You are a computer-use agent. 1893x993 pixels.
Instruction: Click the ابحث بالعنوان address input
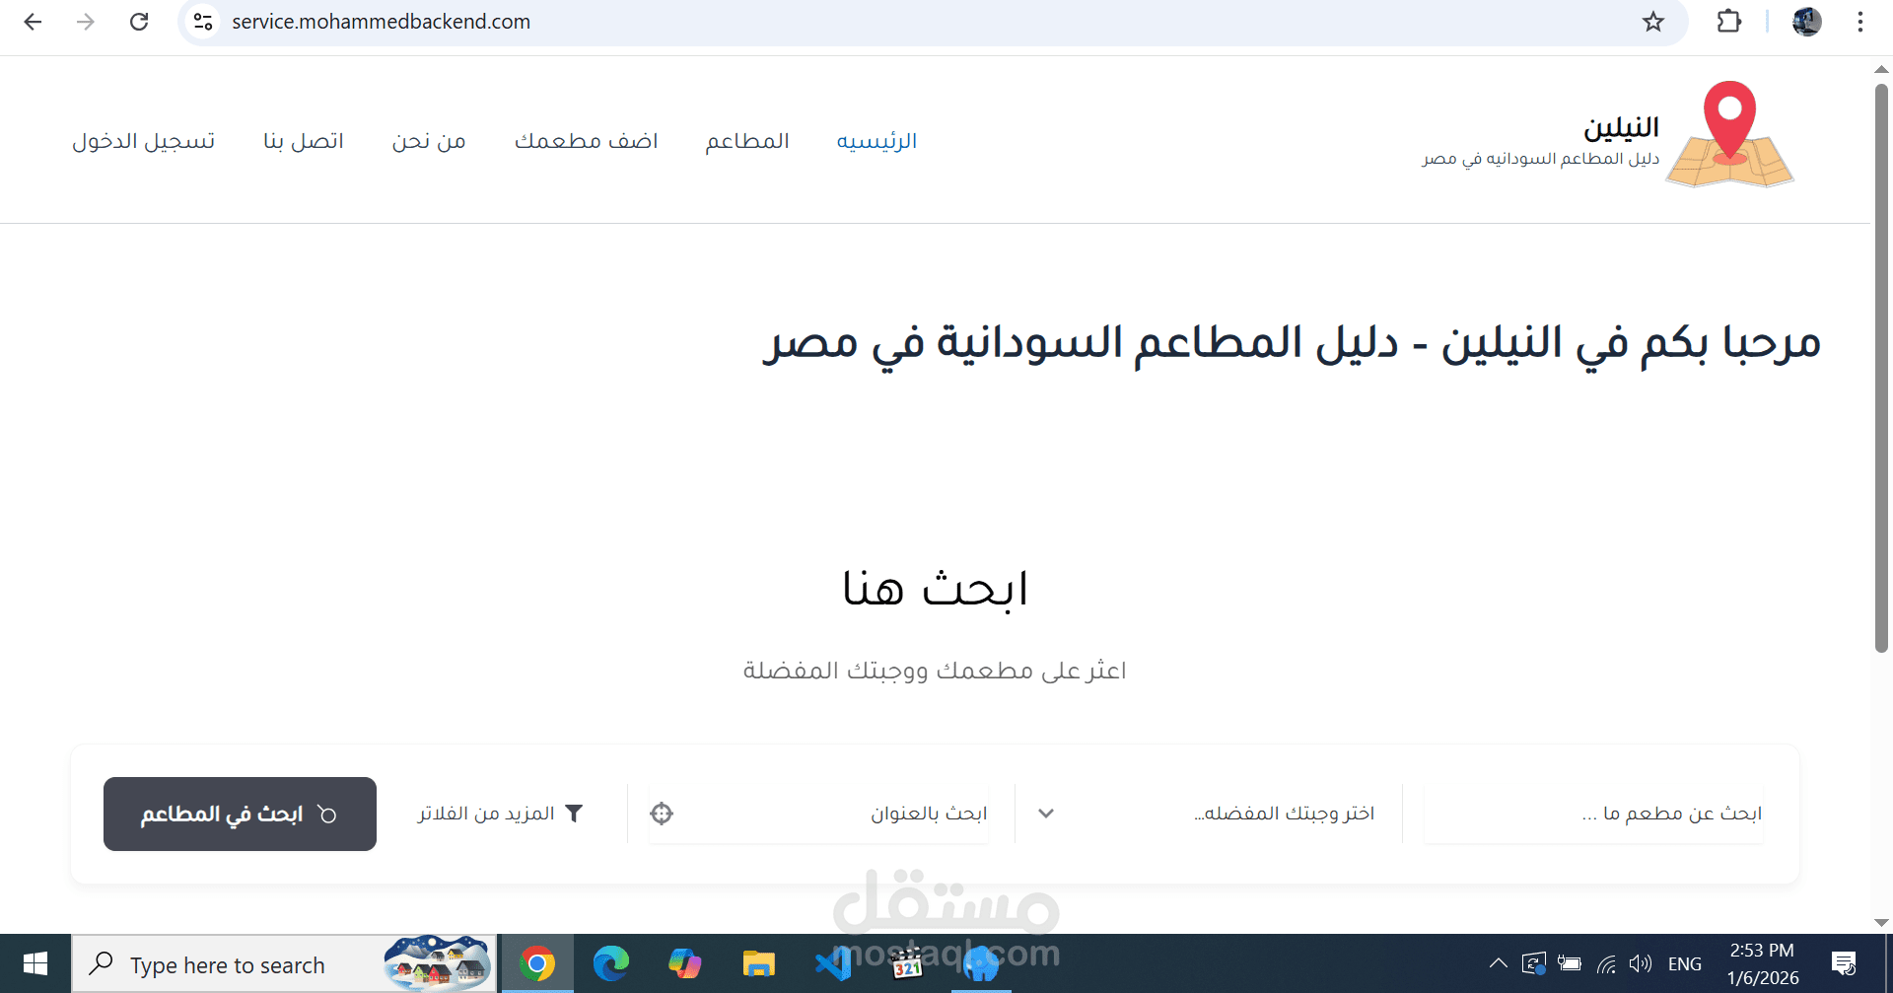click(818, 814)
